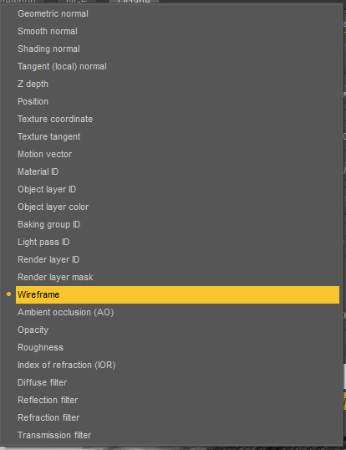
Task: Choose Motion vector entry
Action: pos(177,154)
